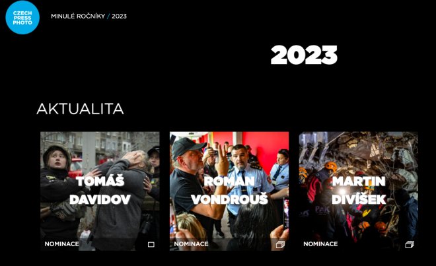Image resolution: width=436 pixels, height=266 pixels.
Task: Click the Nominace label on Davidov's card
Action: pos(61,244)
